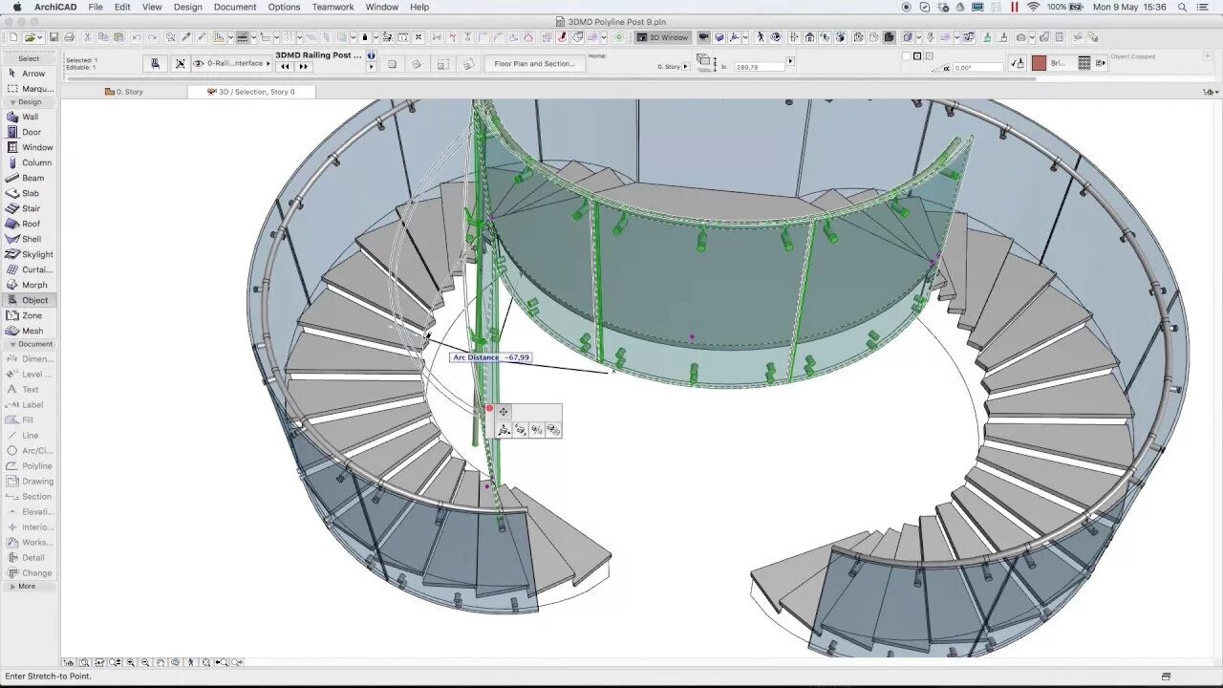Select the Column tool
This screenshot has height=688, width=1223.
29,162
